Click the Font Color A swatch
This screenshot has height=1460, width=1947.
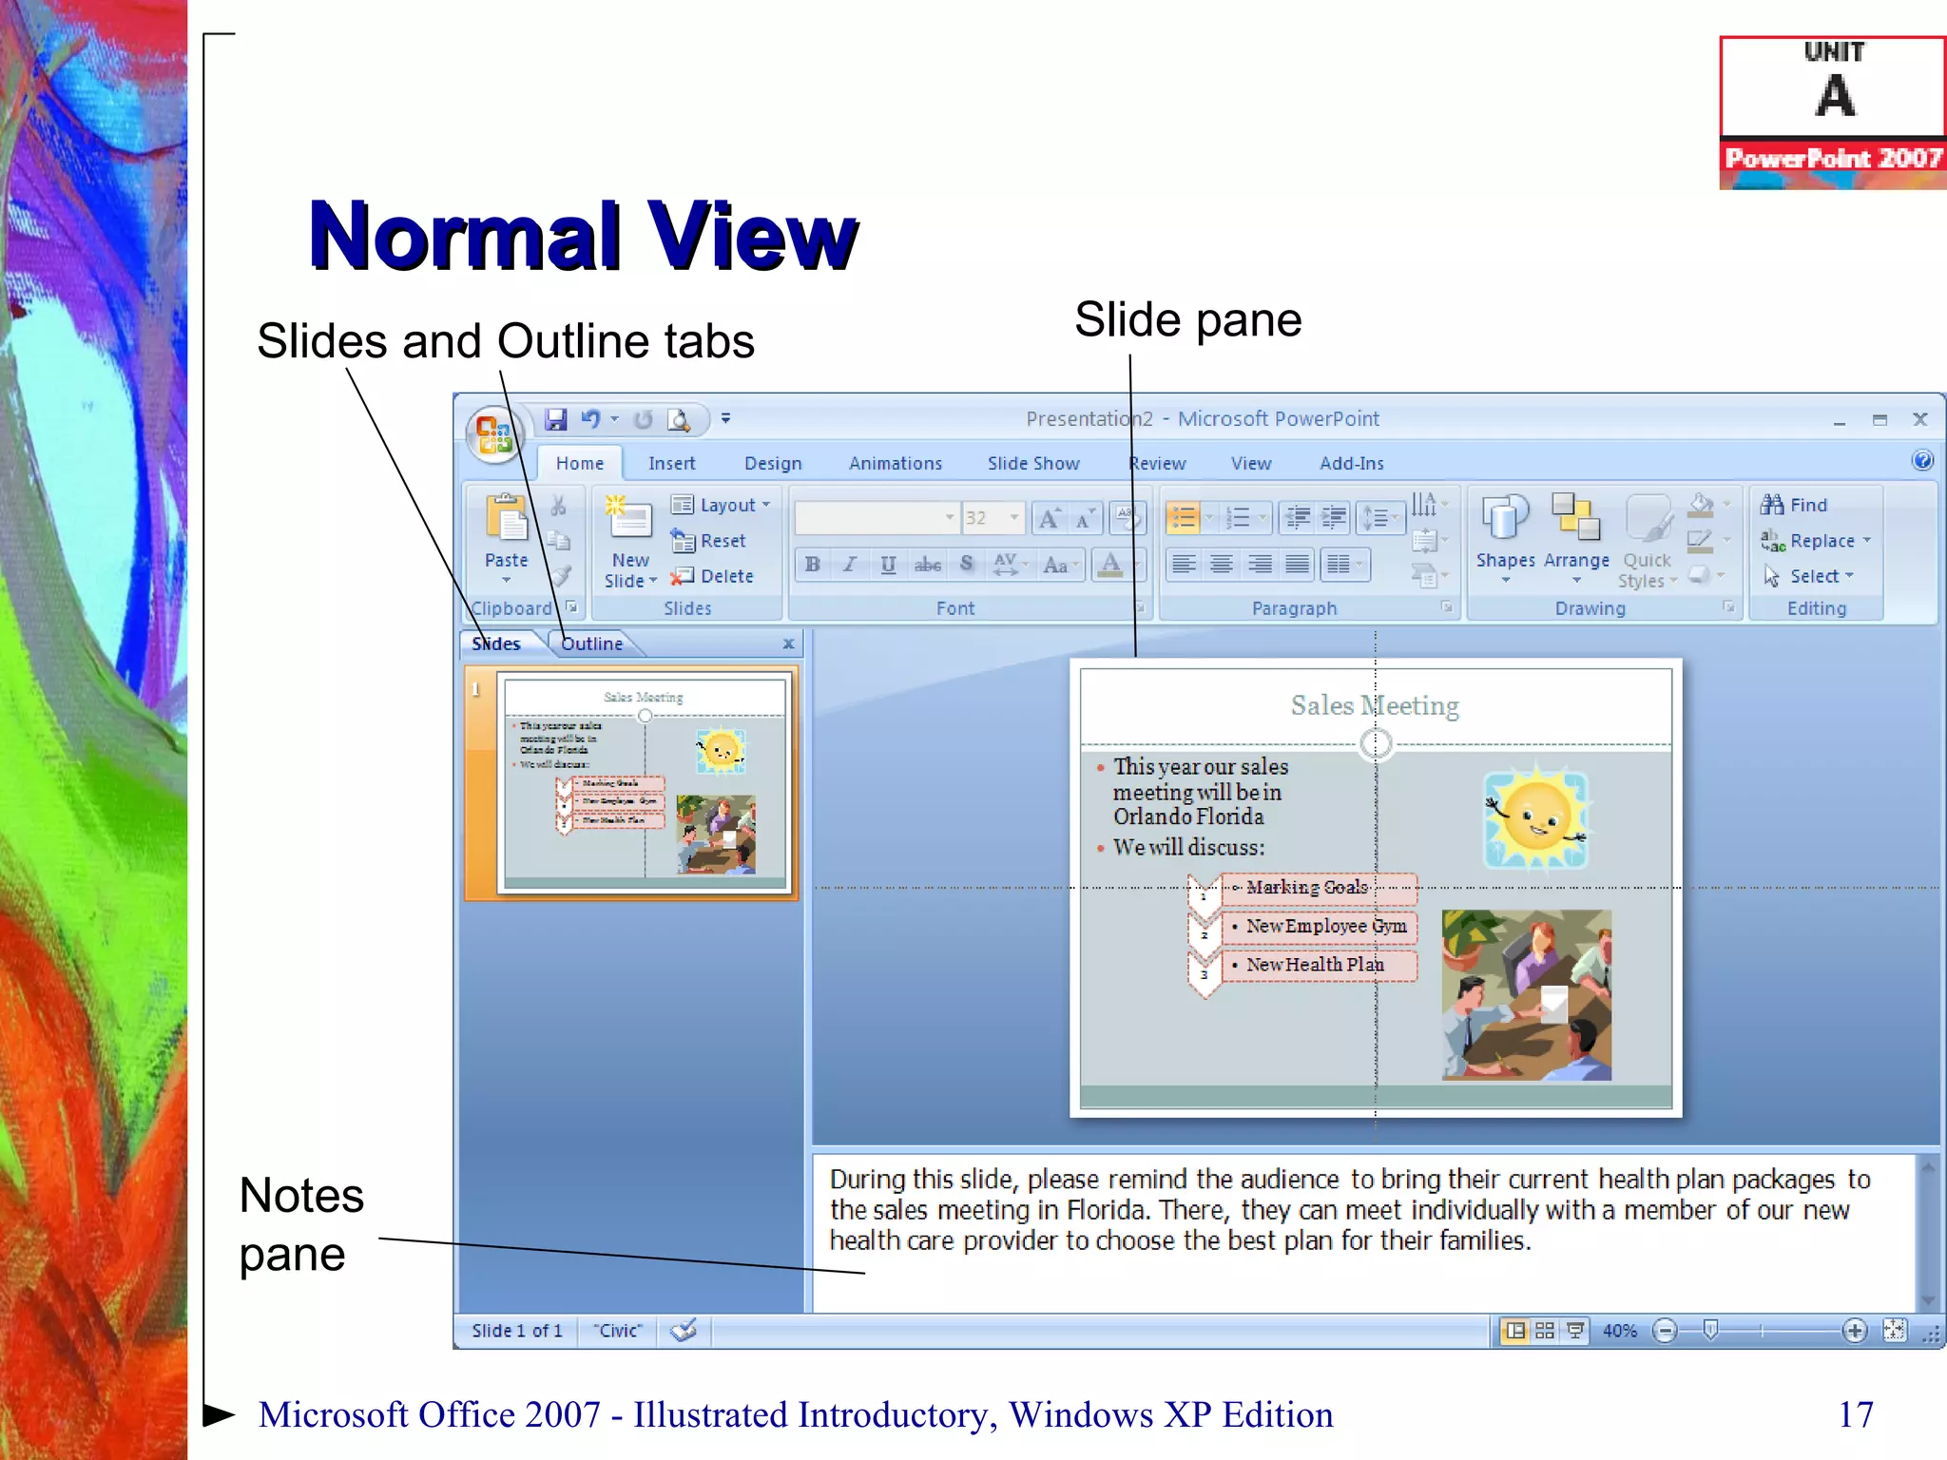click(1110, 565)
